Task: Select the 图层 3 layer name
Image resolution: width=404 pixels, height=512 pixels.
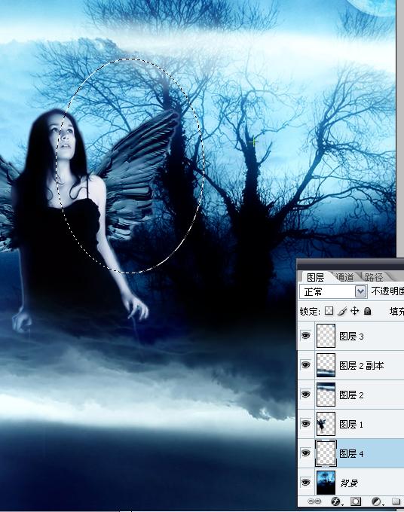Action: coord(351,337)
